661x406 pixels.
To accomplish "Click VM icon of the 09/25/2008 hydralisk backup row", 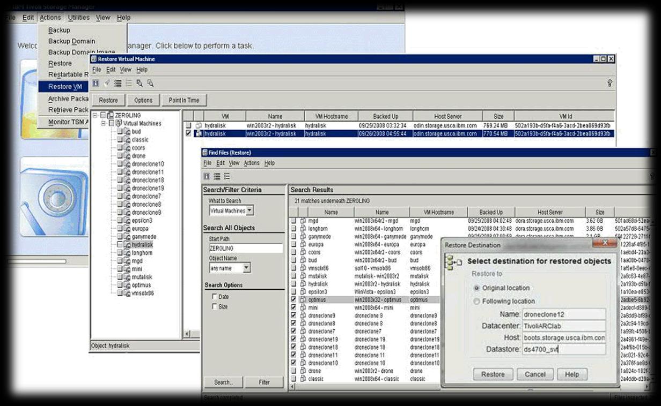I will pyautogui.click(x=199, y=125).
